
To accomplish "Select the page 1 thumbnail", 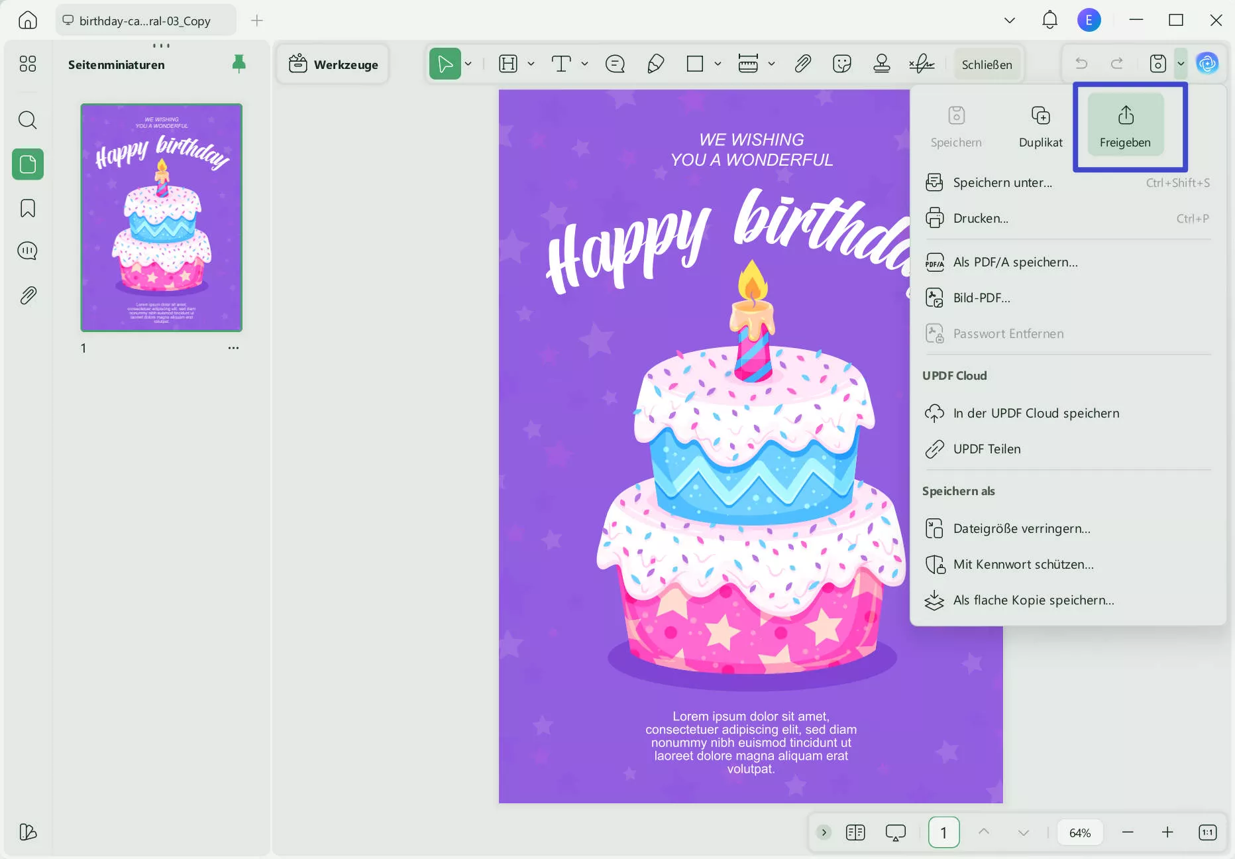I will pyautogui.click(x=162, y=217).
